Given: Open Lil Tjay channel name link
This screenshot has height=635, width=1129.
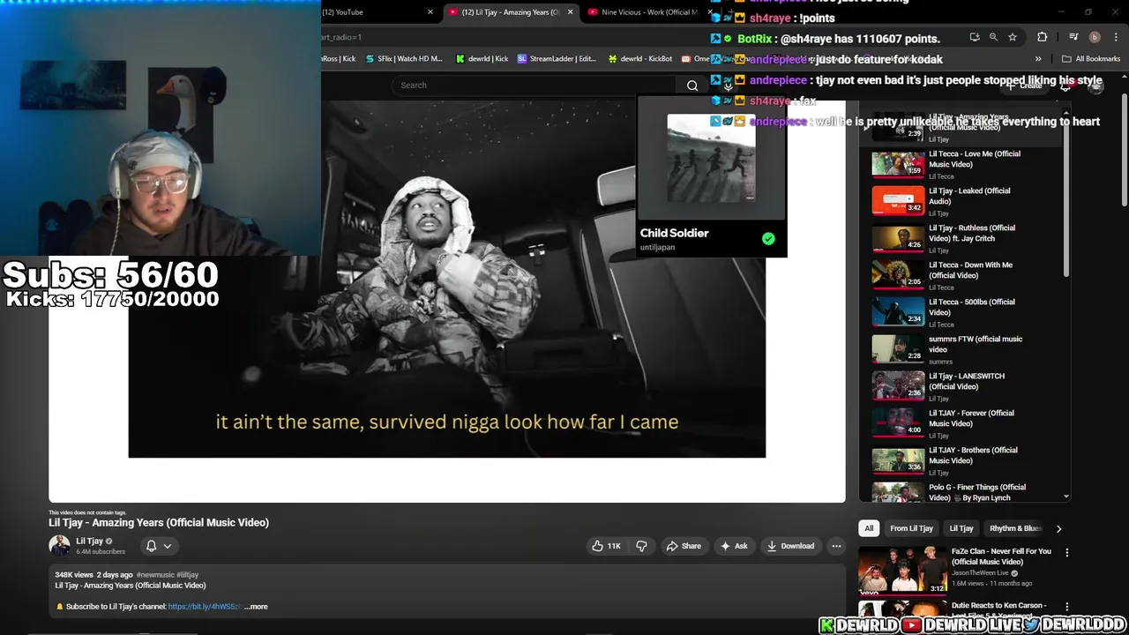Looking at the screenshot, I should [x=89, y=541].
